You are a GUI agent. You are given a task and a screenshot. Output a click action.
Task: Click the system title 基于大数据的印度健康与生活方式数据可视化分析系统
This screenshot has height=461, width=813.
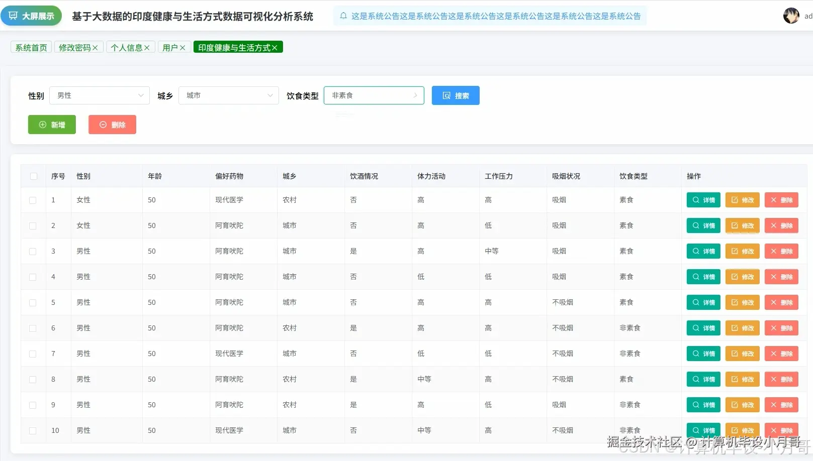tap(193, 17)
